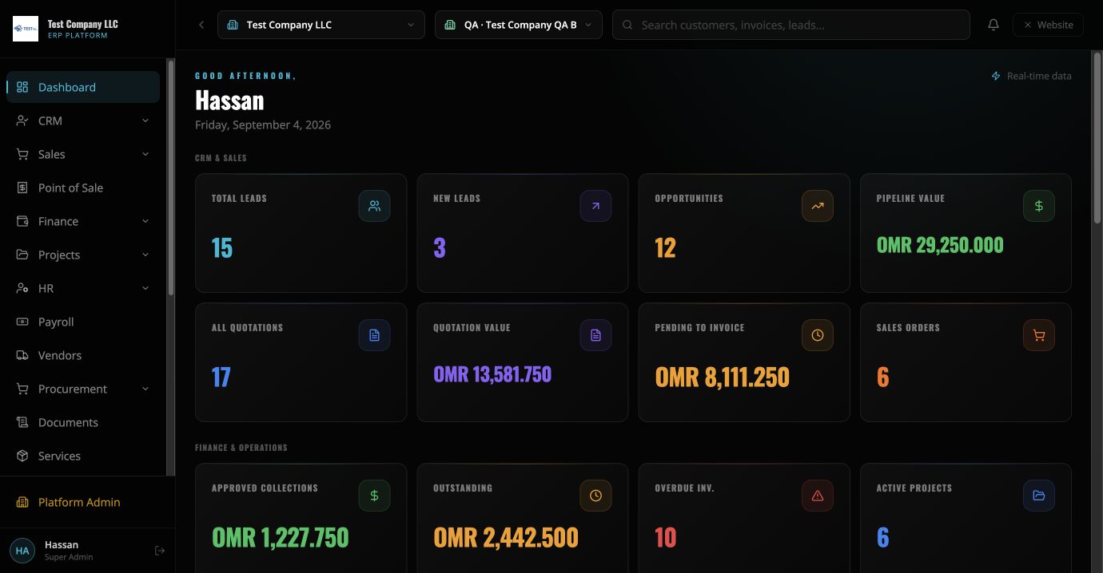Open Services menu item
Image resolution: width=1103 pixels, height=573 pixels.
[83, 456]
